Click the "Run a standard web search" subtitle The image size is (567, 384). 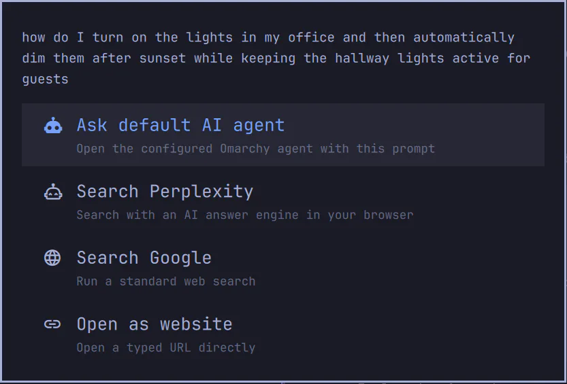point(166,281)
